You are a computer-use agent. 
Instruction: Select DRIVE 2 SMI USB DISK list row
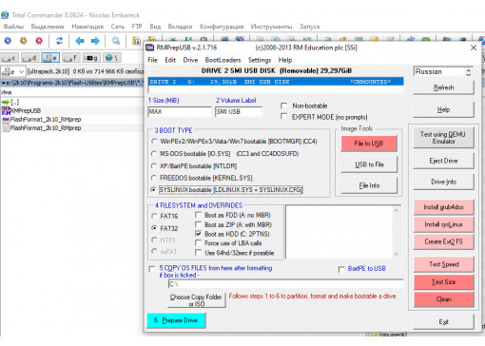pos(276,82)
